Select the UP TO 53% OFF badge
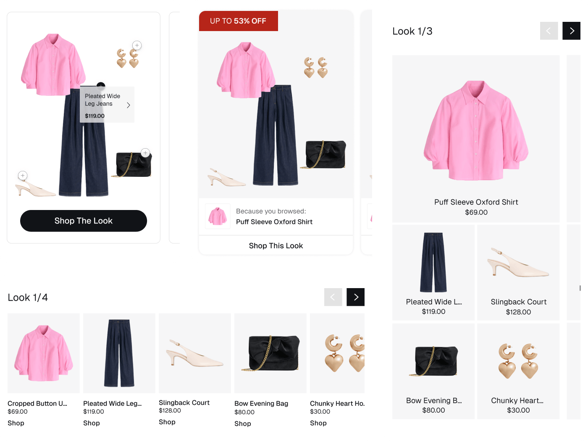 coord(239,21)
